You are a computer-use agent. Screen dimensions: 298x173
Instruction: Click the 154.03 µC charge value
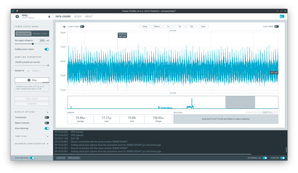tap(158, 118)
